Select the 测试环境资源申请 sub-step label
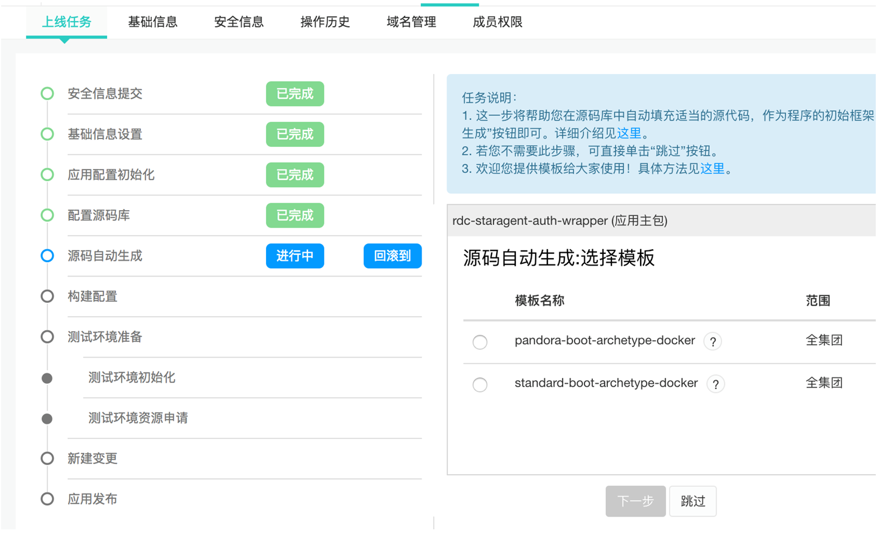Image resolution: width=888 pixels, height=534 pixels. 138,418
